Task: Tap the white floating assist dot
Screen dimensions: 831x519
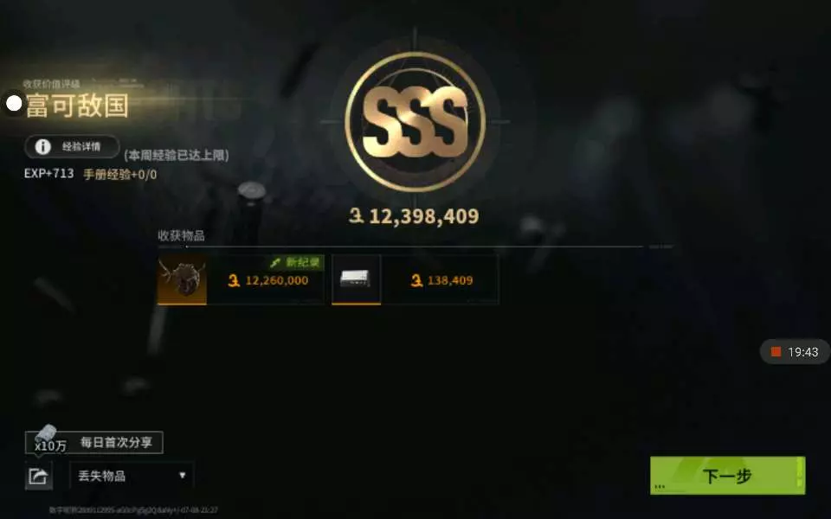Action: point(14,103)
